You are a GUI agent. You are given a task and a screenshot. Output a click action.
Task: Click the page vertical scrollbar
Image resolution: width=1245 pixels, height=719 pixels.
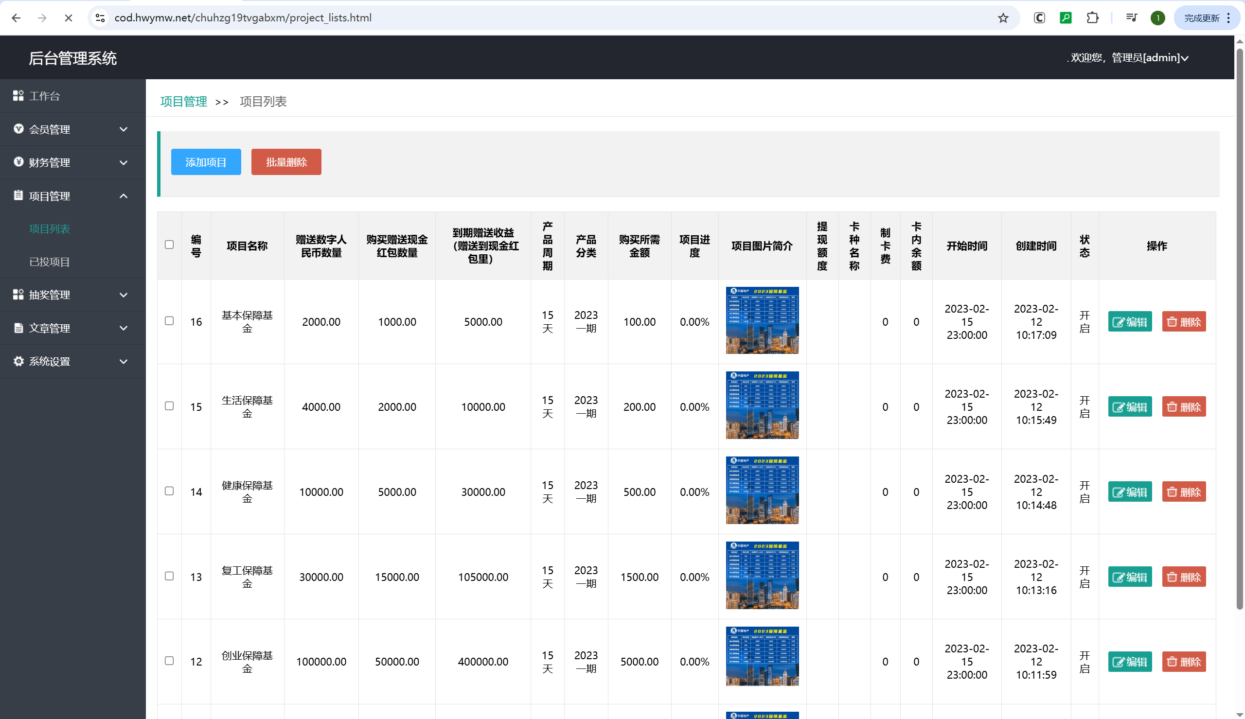point(1239,326)
